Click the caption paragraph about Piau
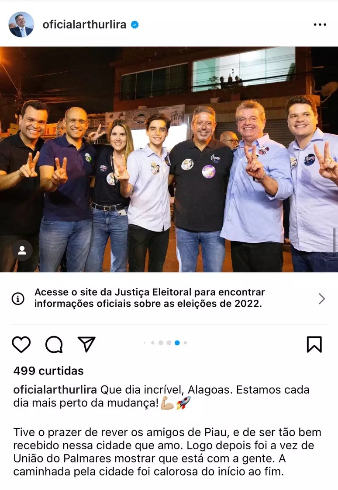Screen dimensions: 338x490 167,451
